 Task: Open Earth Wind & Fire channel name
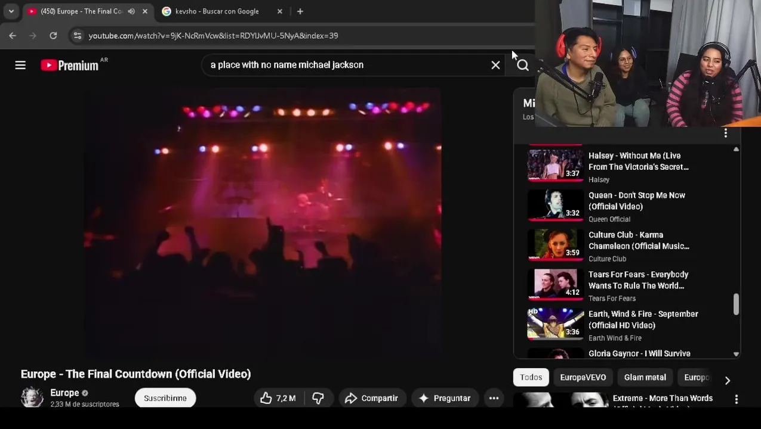[x=615, y=338]
